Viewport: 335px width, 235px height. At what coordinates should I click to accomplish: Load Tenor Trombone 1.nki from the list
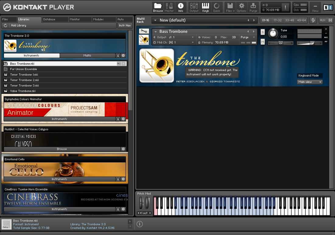pos(65,75)
